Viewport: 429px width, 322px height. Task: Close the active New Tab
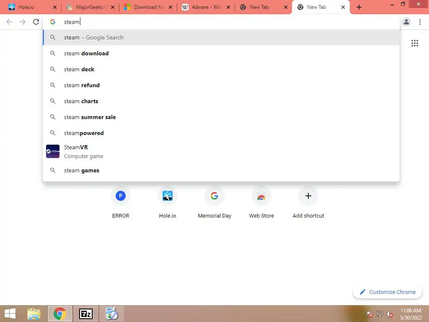tap(343, 7)
